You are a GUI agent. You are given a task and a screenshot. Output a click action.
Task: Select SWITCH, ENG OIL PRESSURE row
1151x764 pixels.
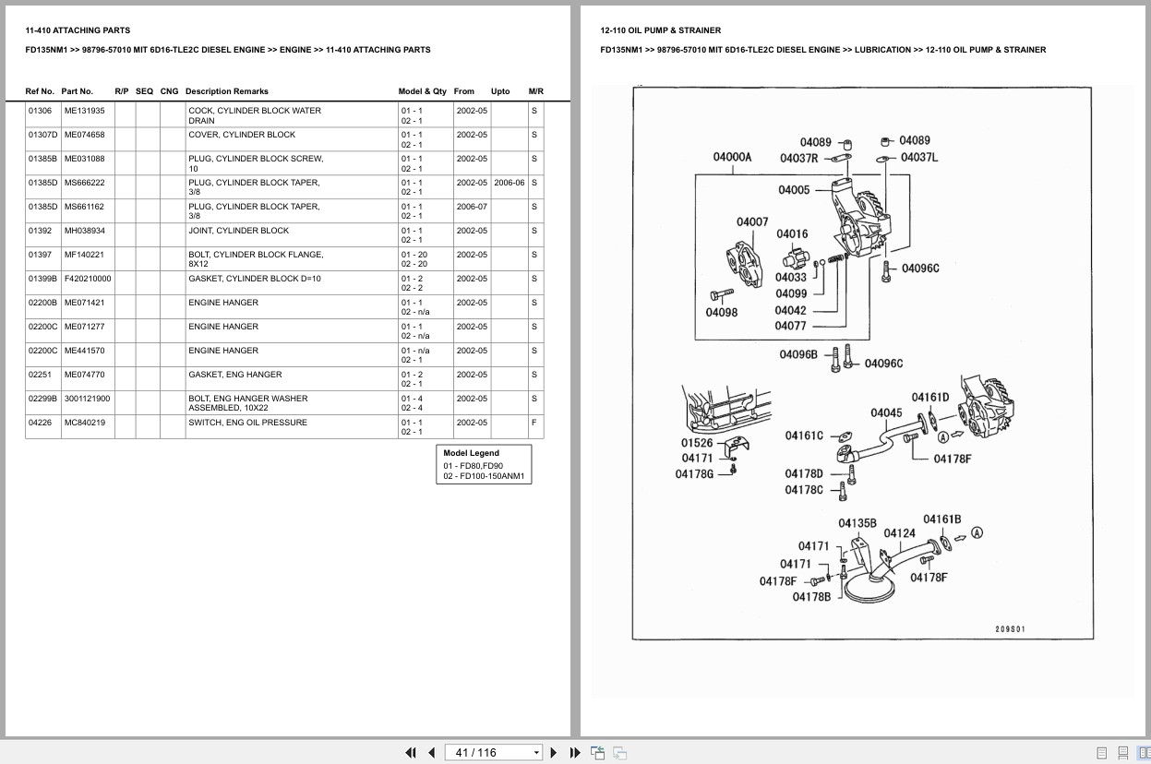284,426
